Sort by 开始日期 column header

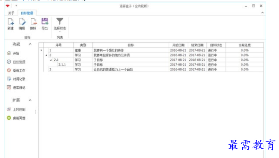click(x=178, y=45)
